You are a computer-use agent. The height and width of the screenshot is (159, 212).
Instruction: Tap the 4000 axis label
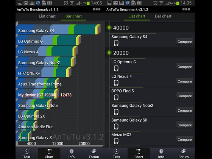click(x=31, y=143)
